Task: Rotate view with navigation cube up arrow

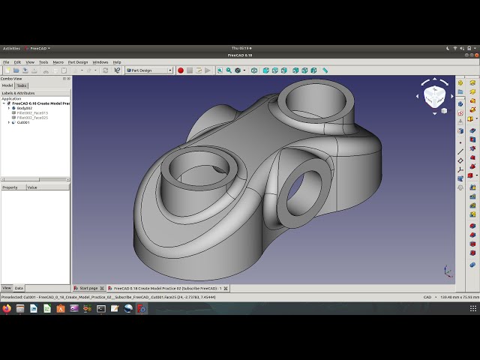Action: (435, 79)
